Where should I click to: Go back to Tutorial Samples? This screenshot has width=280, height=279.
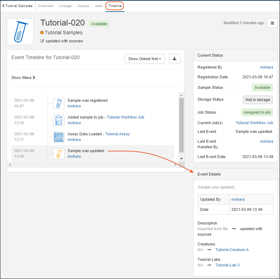tap(17, 6)
